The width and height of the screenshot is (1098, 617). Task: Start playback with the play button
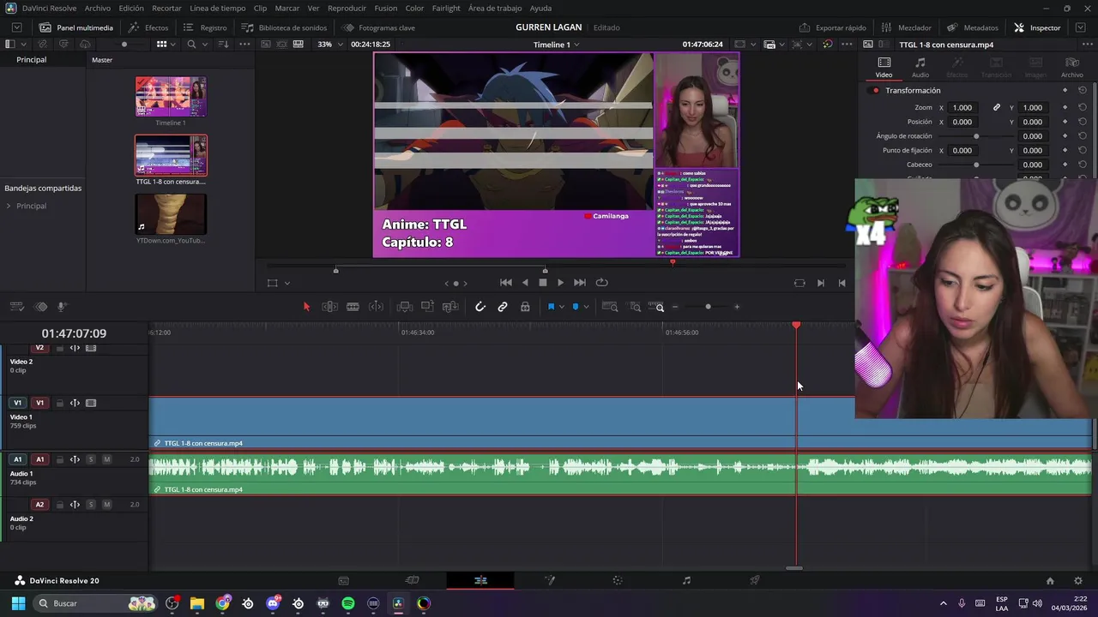tap(560, 283)
